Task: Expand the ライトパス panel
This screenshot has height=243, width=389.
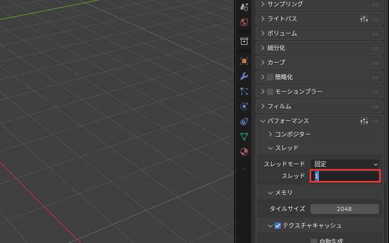Action: click(263, 18)
